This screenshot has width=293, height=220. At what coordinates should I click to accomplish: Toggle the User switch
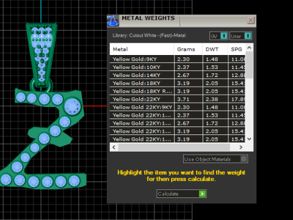click(x=241, y=36)
